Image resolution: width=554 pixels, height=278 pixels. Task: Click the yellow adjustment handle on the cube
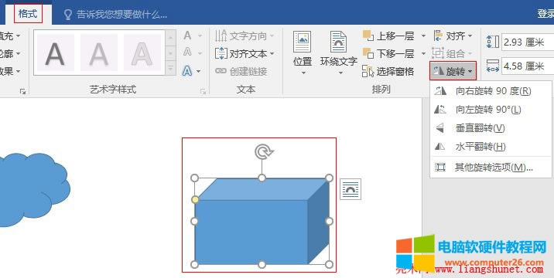coord(195,200)
